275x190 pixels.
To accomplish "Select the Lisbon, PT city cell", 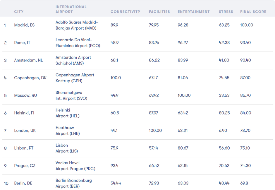I will click(24, 148).
